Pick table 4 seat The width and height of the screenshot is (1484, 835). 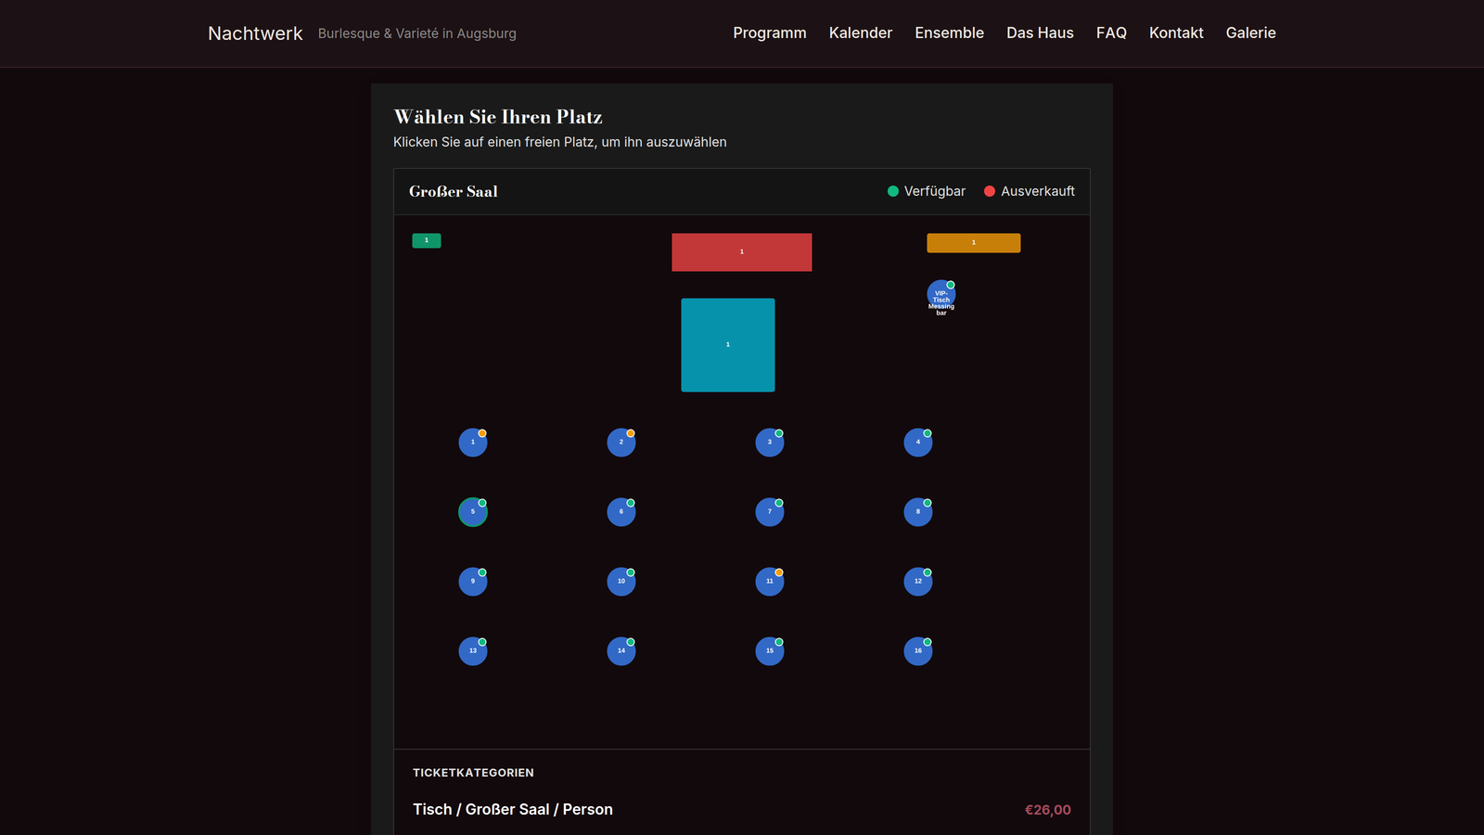pos(918,443)
